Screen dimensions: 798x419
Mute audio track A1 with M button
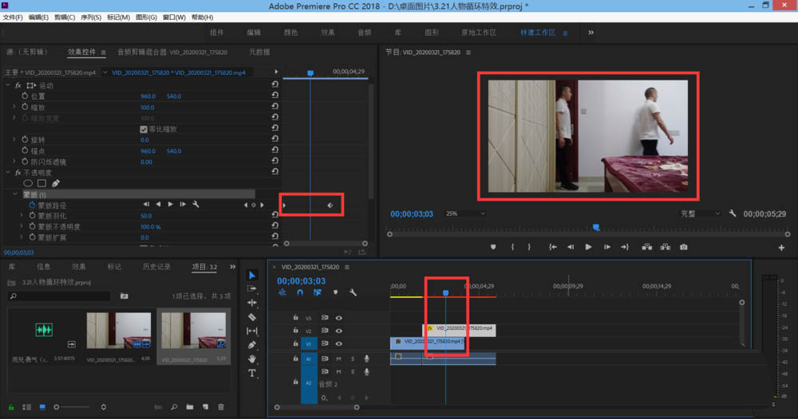coord(338,358)
